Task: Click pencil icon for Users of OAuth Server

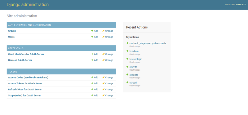Action: 104,60
